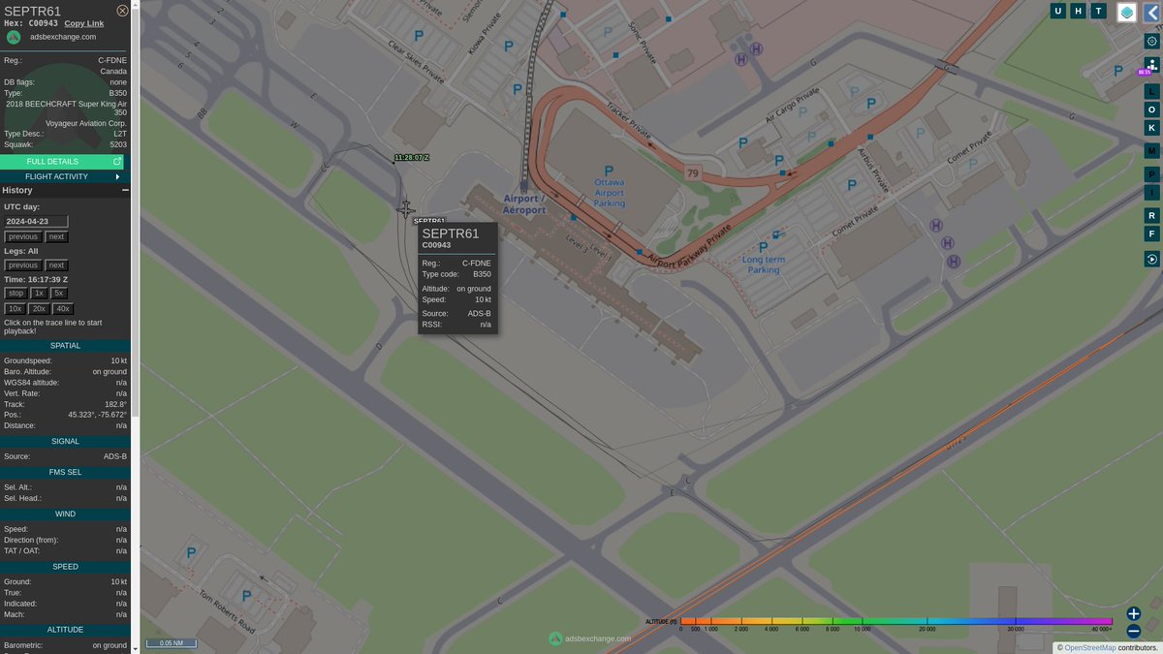The width and height of the screenshot is (1163, 654).
Task: Close the SEPTR61 info panel
Action: [x=122, y=11]
